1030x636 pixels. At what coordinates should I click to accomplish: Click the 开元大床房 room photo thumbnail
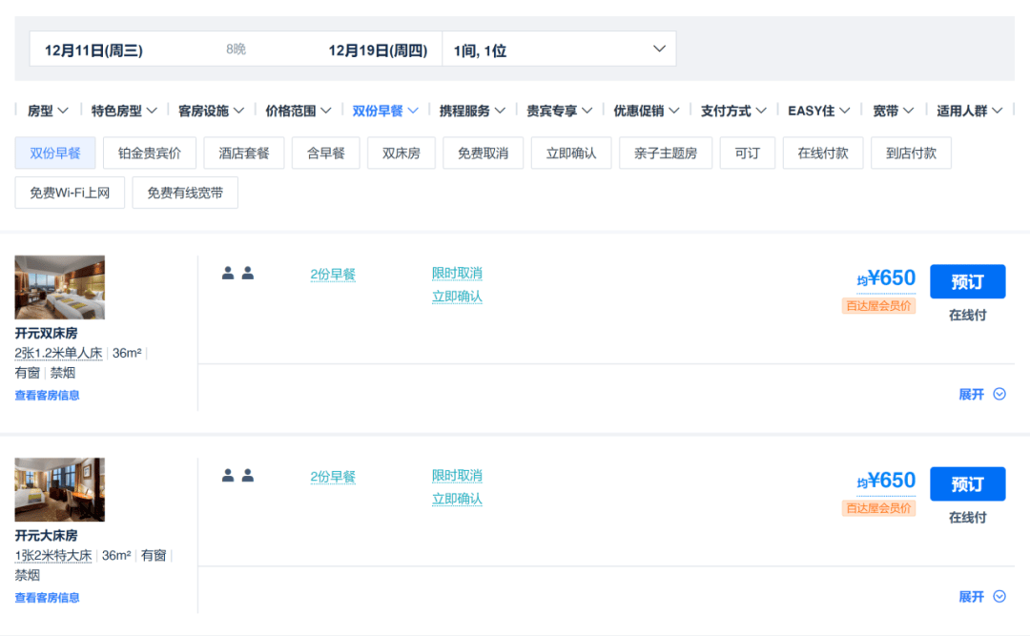(x=59, y=489)
